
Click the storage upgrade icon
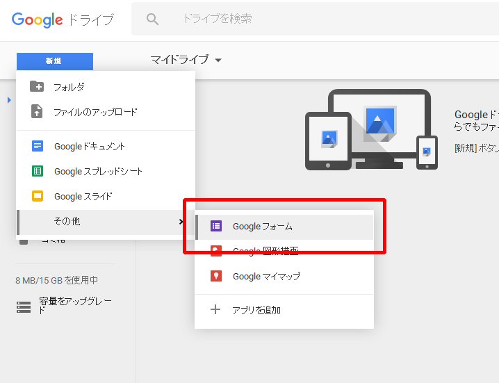pyautogui.click(x=24, y=307)
